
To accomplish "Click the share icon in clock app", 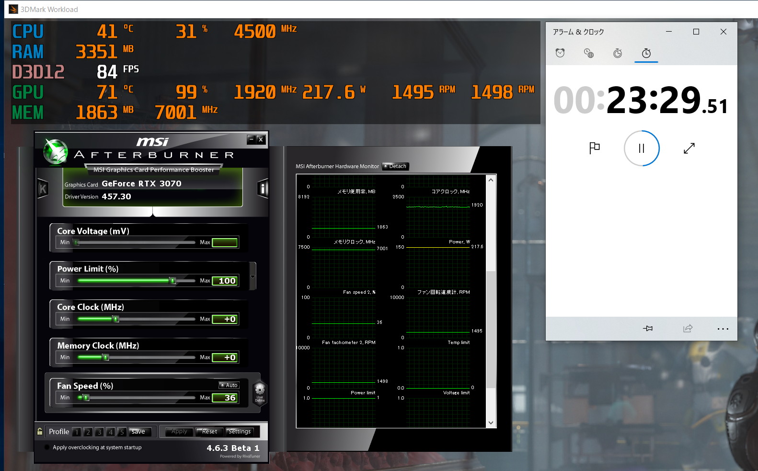I will pos(688,329).
